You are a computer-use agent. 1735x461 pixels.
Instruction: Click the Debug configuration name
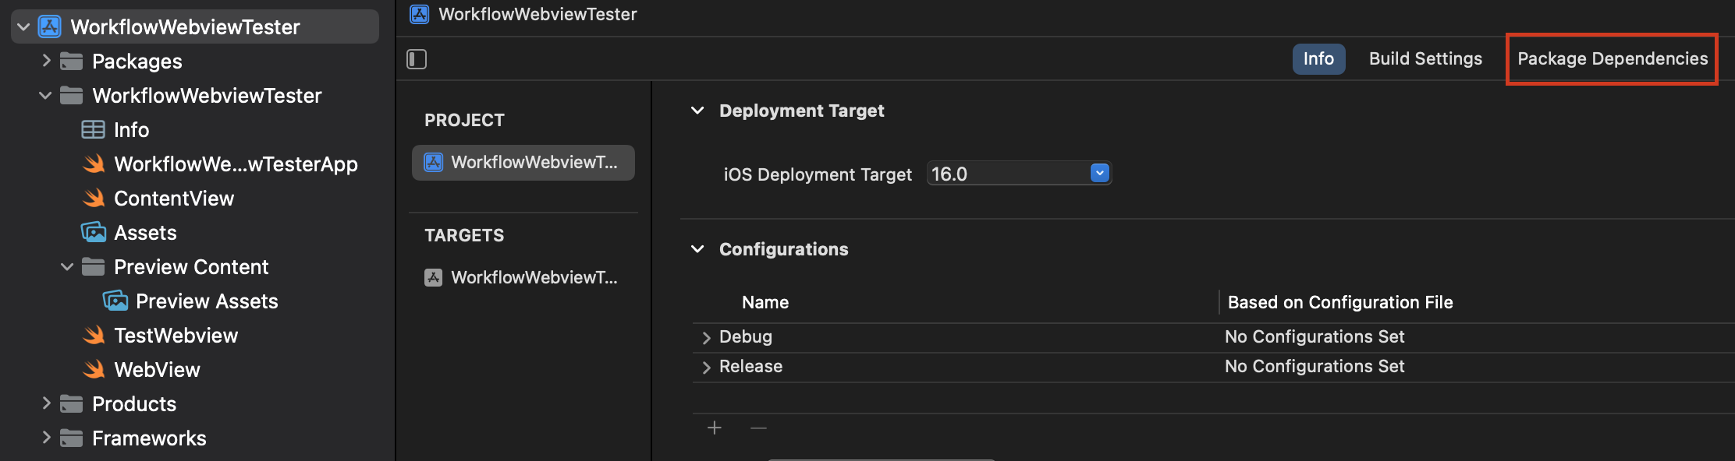tap(746, 336)
